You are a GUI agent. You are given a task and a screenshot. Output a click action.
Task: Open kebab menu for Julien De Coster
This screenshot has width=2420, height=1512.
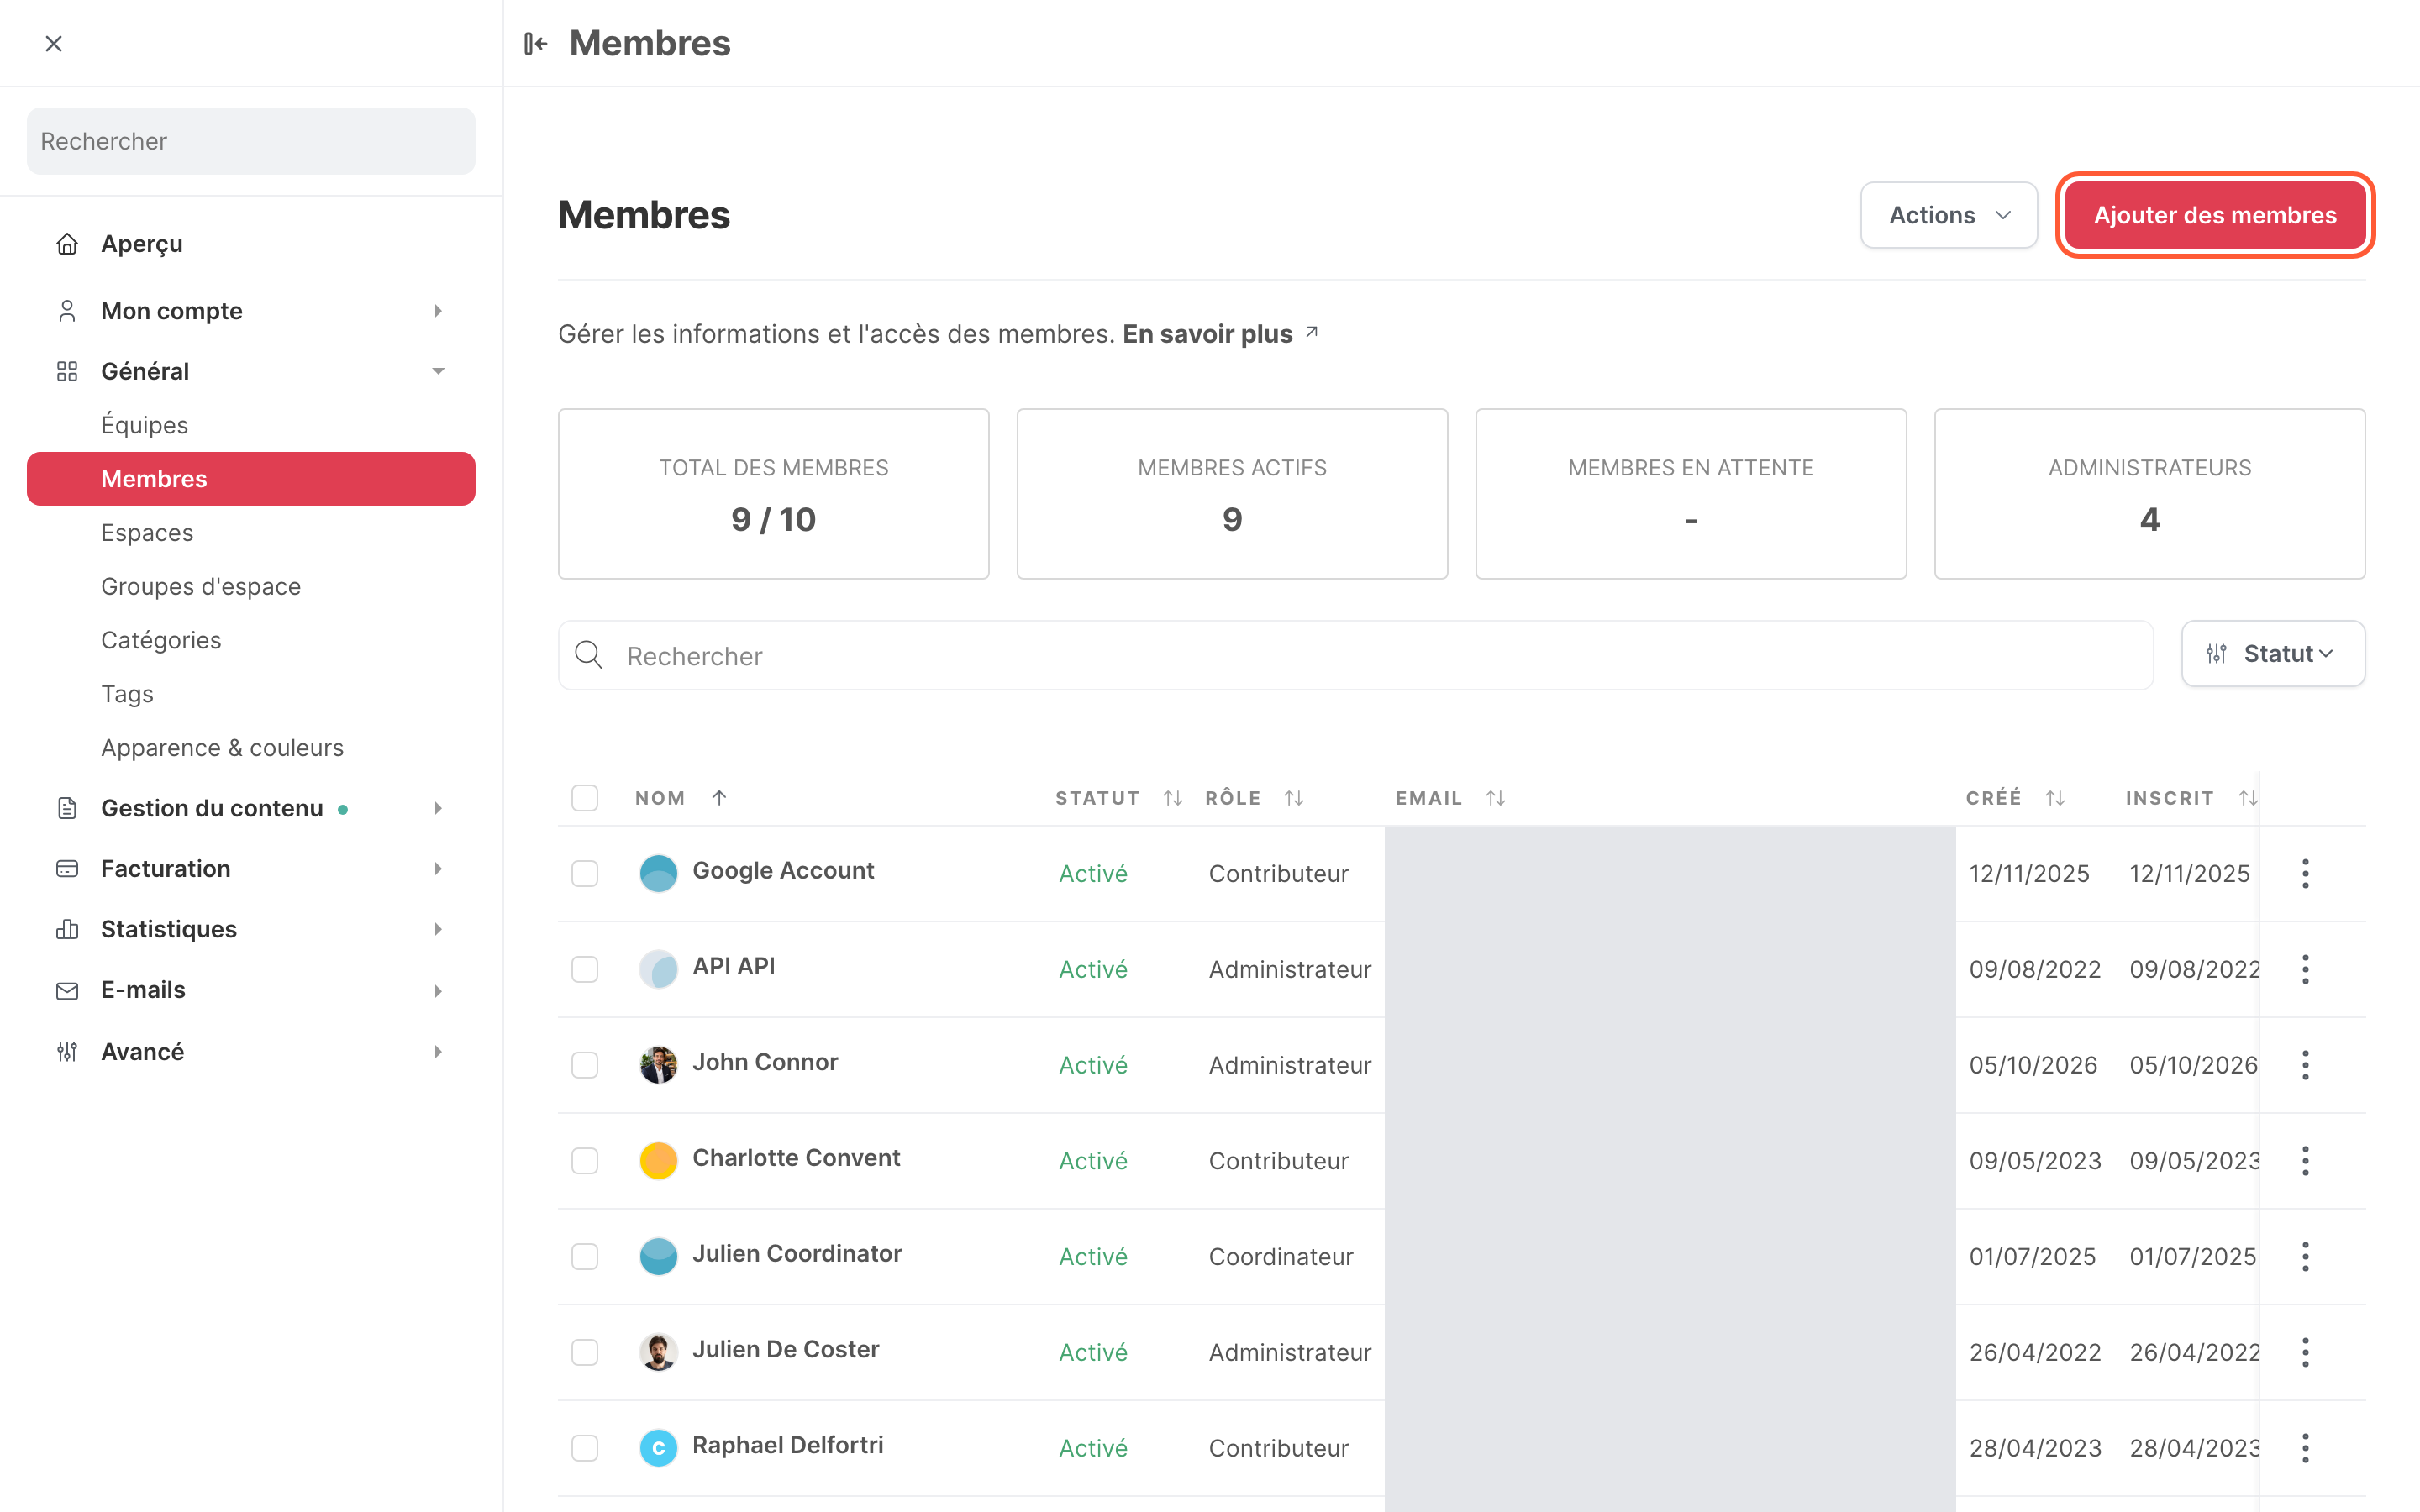coord(2305,1352)
